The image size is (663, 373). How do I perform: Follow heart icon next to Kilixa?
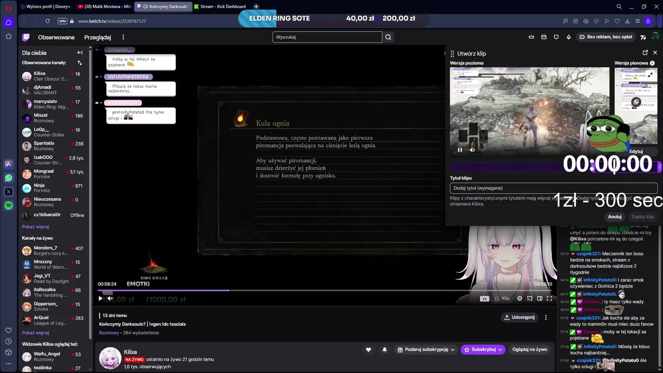pyautogui.click(x=368, y=350)
